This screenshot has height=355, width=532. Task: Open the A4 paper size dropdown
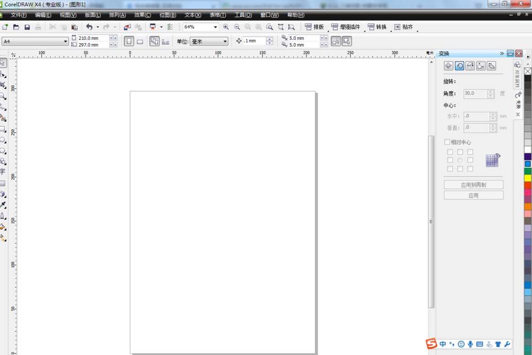coord(65,42)
